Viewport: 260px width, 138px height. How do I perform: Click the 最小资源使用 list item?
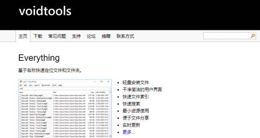[x=136, y=111]
